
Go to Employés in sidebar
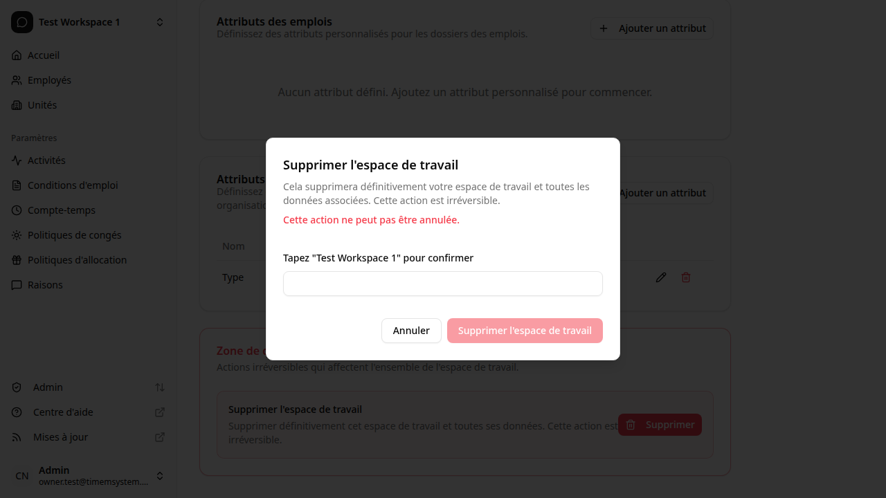pos(49,80)
